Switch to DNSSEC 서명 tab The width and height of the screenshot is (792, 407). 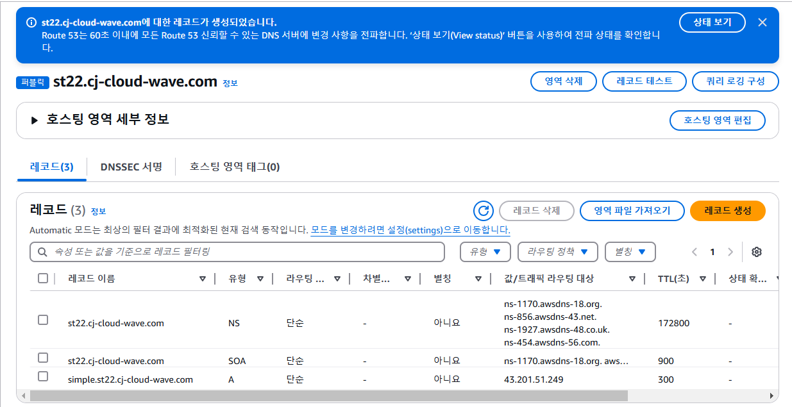[131, 167]
